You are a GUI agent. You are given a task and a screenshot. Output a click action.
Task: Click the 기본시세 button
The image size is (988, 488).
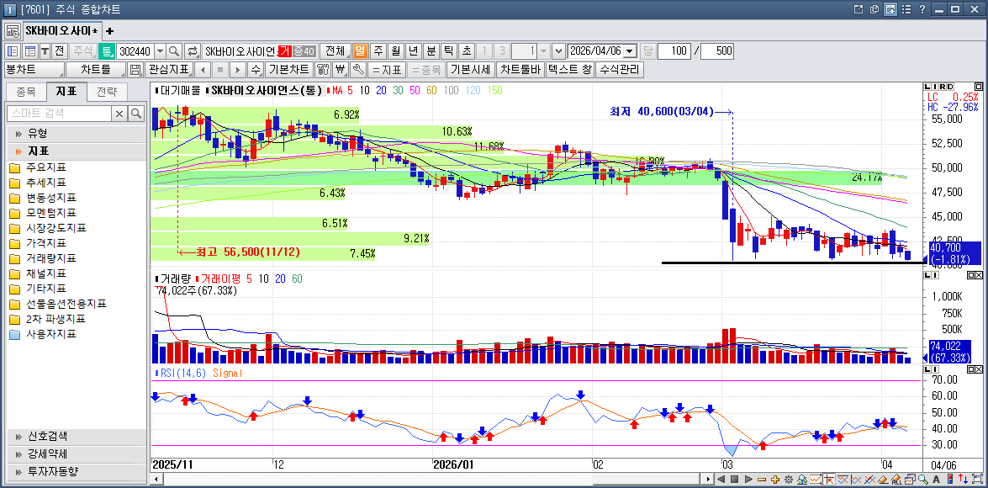(x=469, y=70)
